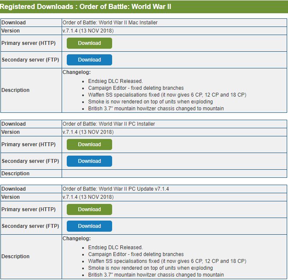Click 'Campaign Editor - fixed deleting branches' in Mac changelog
Image resolution: width=288 pixels, height=280 pixels.
[x=136, y=88]
